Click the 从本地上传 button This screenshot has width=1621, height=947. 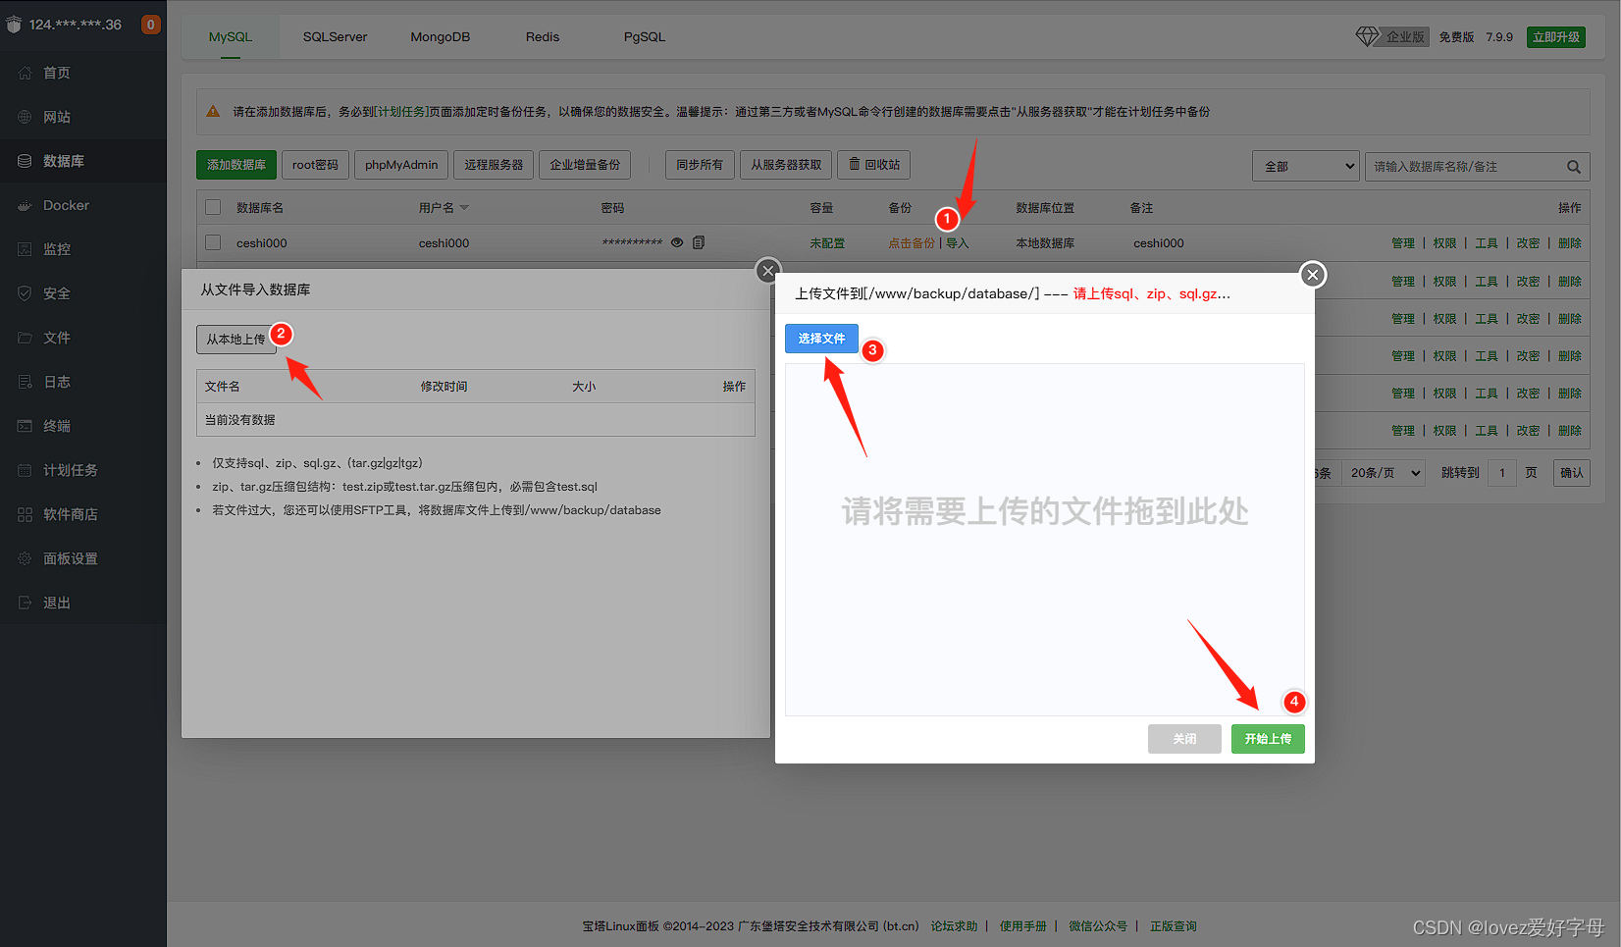pyautogui.click(x=235, y=340)
